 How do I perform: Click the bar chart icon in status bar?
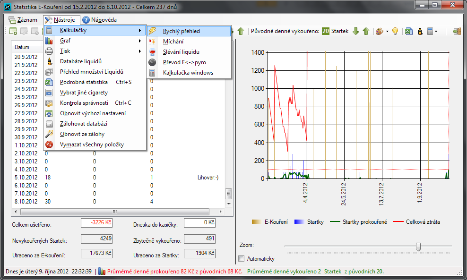pyautogui.click(x=102, y=272)
